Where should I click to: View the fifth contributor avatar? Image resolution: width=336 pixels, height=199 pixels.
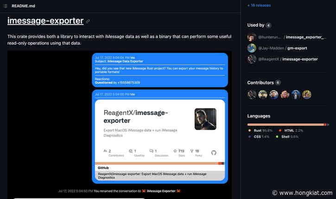296,95
